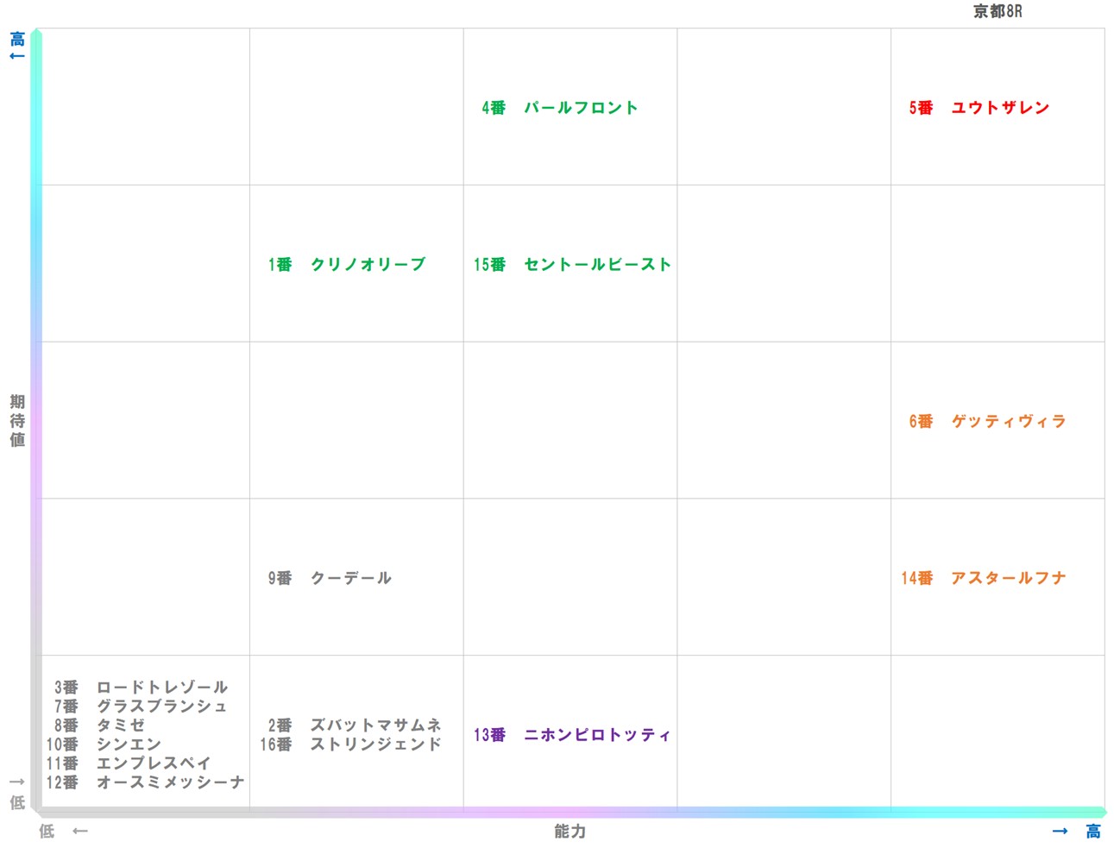Screen dimensions: 1114x848
Task: Select 1番 クリノオリーブ
Action: tap(346, 264)
